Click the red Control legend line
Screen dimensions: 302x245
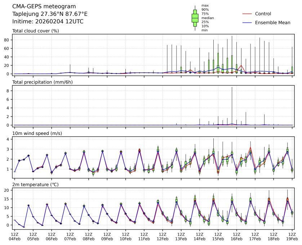coord(247,14)
